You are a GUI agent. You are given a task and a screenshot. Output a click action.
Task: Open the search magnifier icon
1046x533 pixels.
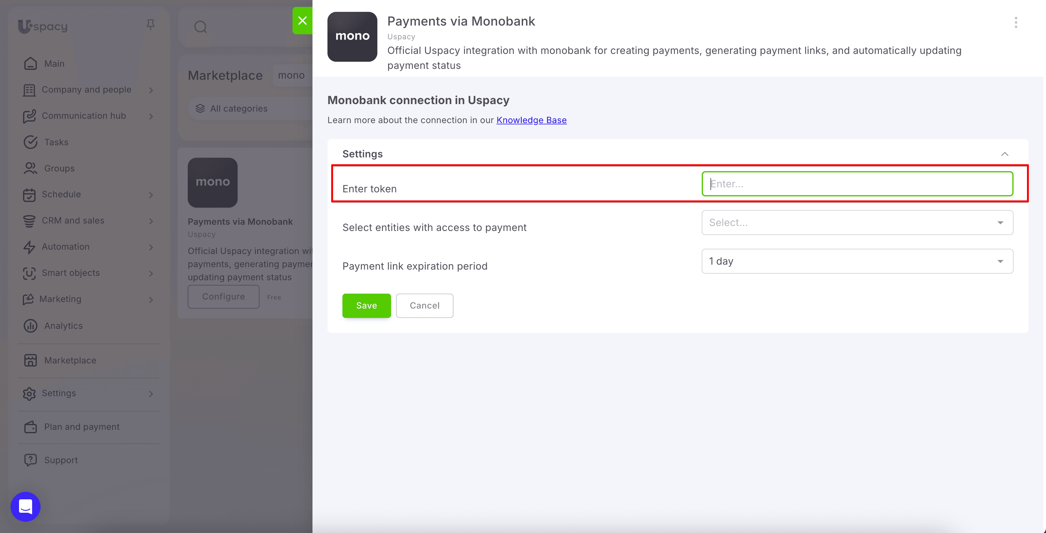201,27
